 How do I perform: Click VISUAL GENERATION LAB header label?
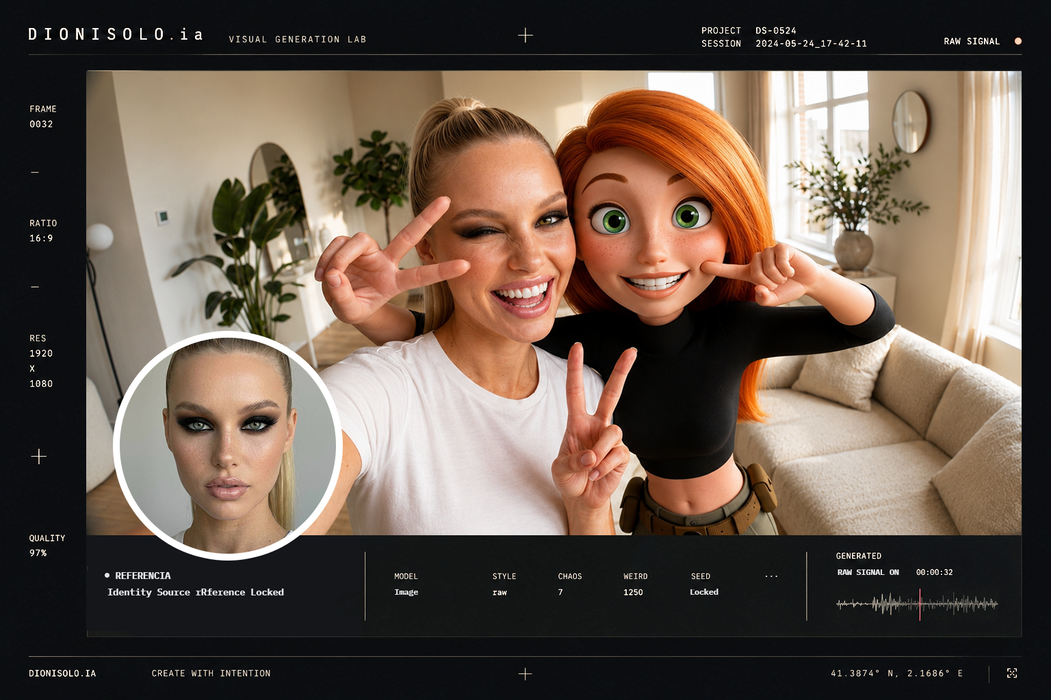click(298, 40)
